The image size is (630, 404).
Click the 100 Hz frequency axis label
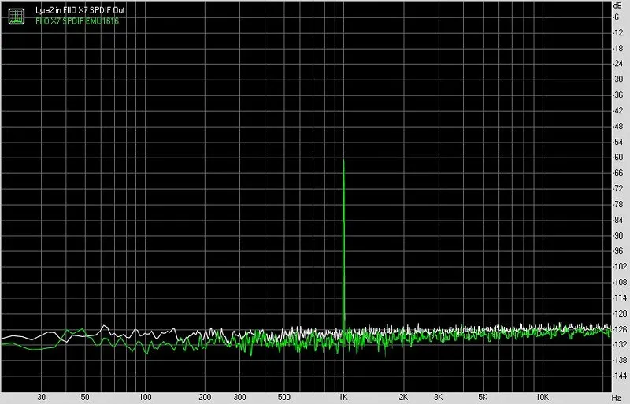(x=145, y=397)
